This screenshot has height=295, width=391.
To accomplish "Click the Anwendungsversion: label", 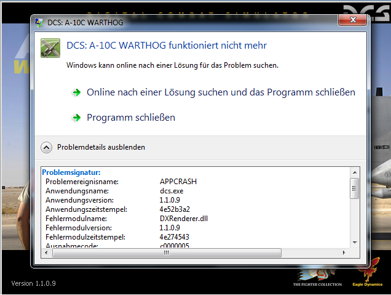I will 79,200.
